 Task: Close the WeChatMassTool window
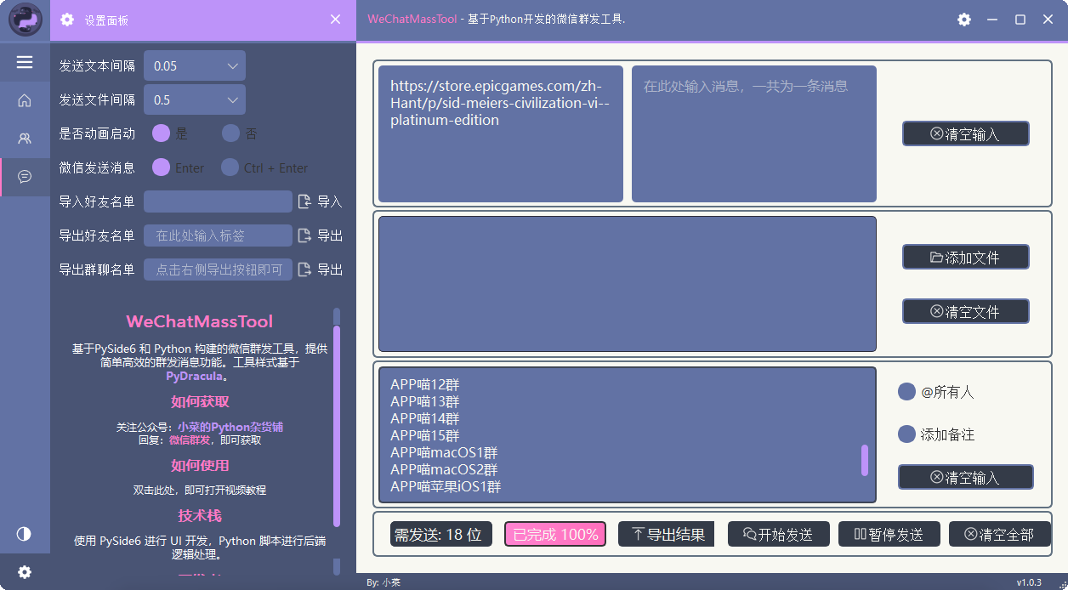(1048, 20)
